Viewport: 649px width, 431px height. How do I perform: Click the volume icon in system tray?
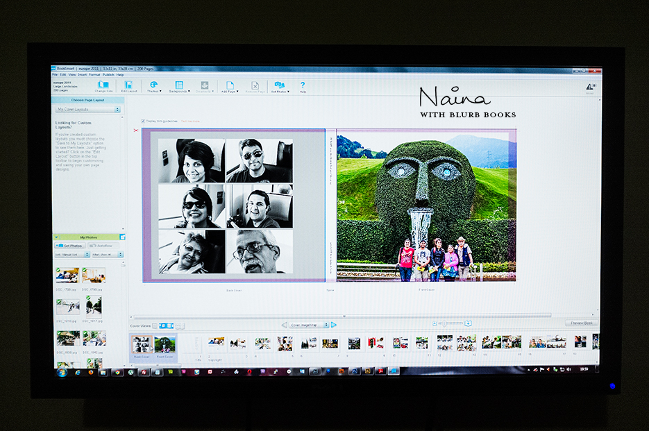tap(569, 369)
